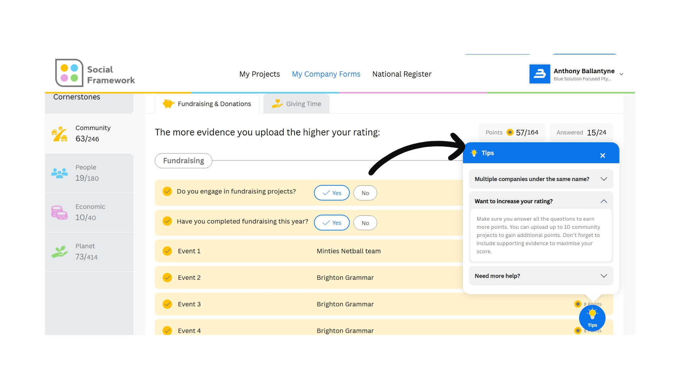
Task: Click the Economic cornerstone coins icon
Action: [x=59, y=213]
